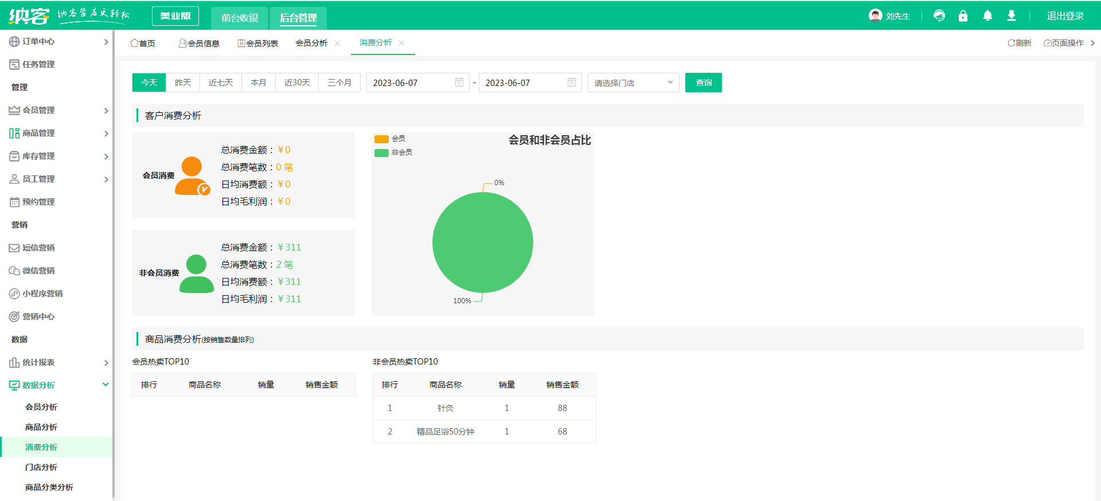Open 商品分类分析 in sidebar
The image size is (1101, 501).
[49, 487]
